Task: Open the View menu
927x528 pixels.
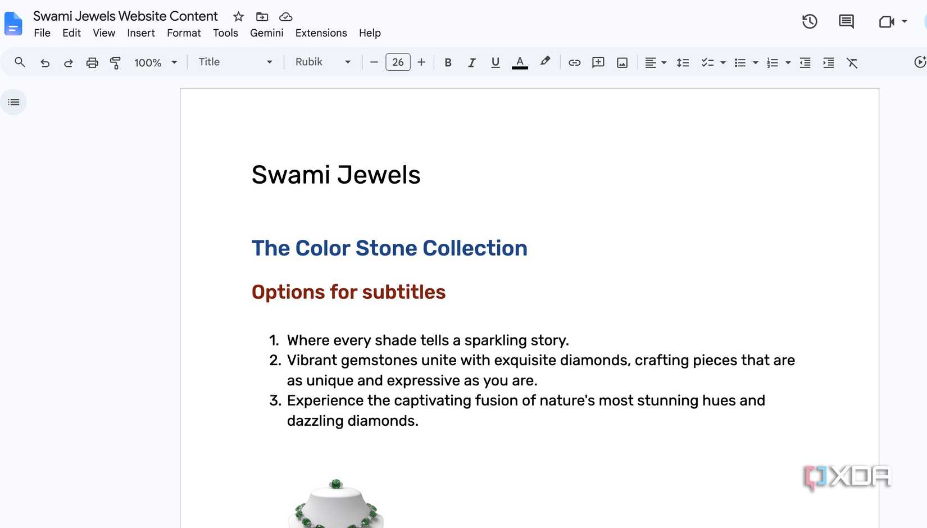Action: (104, 33)
